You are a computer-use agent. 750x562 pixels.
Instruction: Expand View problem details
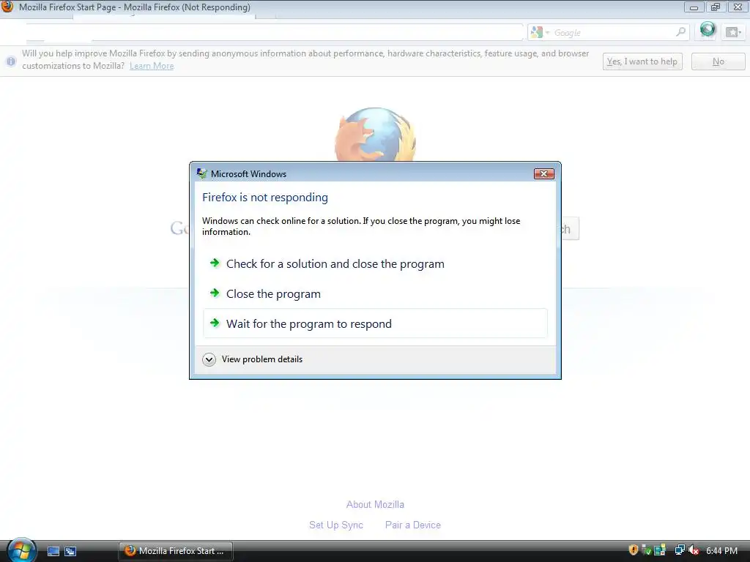click(x=252, y=359)
